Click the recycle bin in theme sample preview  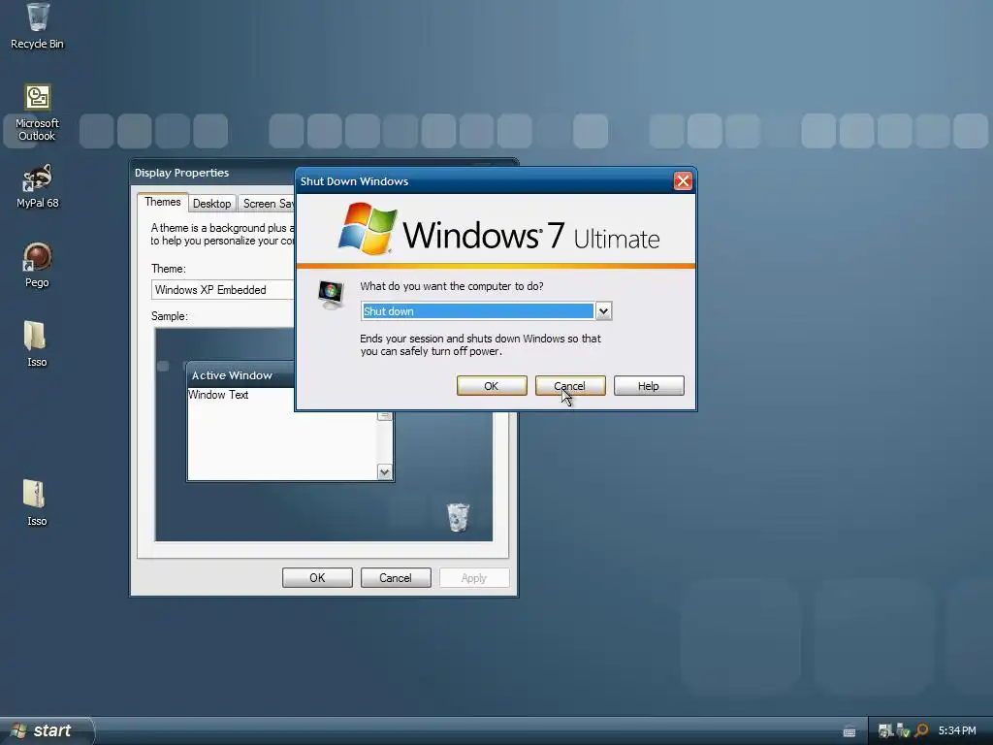(458, 517)
